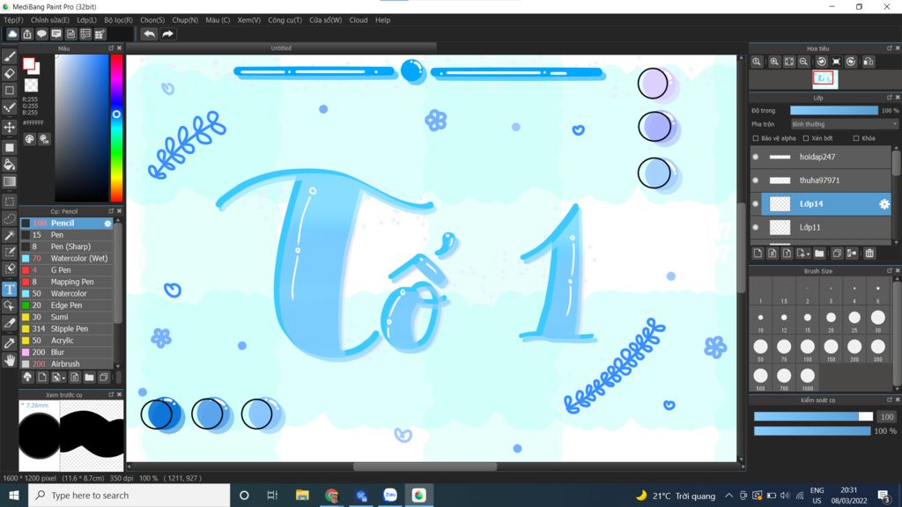The image size is (902, 507).
Task: Choose the Eyedropper tool
Action: (x=9, y=343)
